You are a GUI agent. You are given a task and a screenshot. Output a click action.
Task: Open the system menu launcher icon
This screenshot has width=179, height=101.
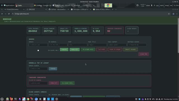(x=2, y=99)
